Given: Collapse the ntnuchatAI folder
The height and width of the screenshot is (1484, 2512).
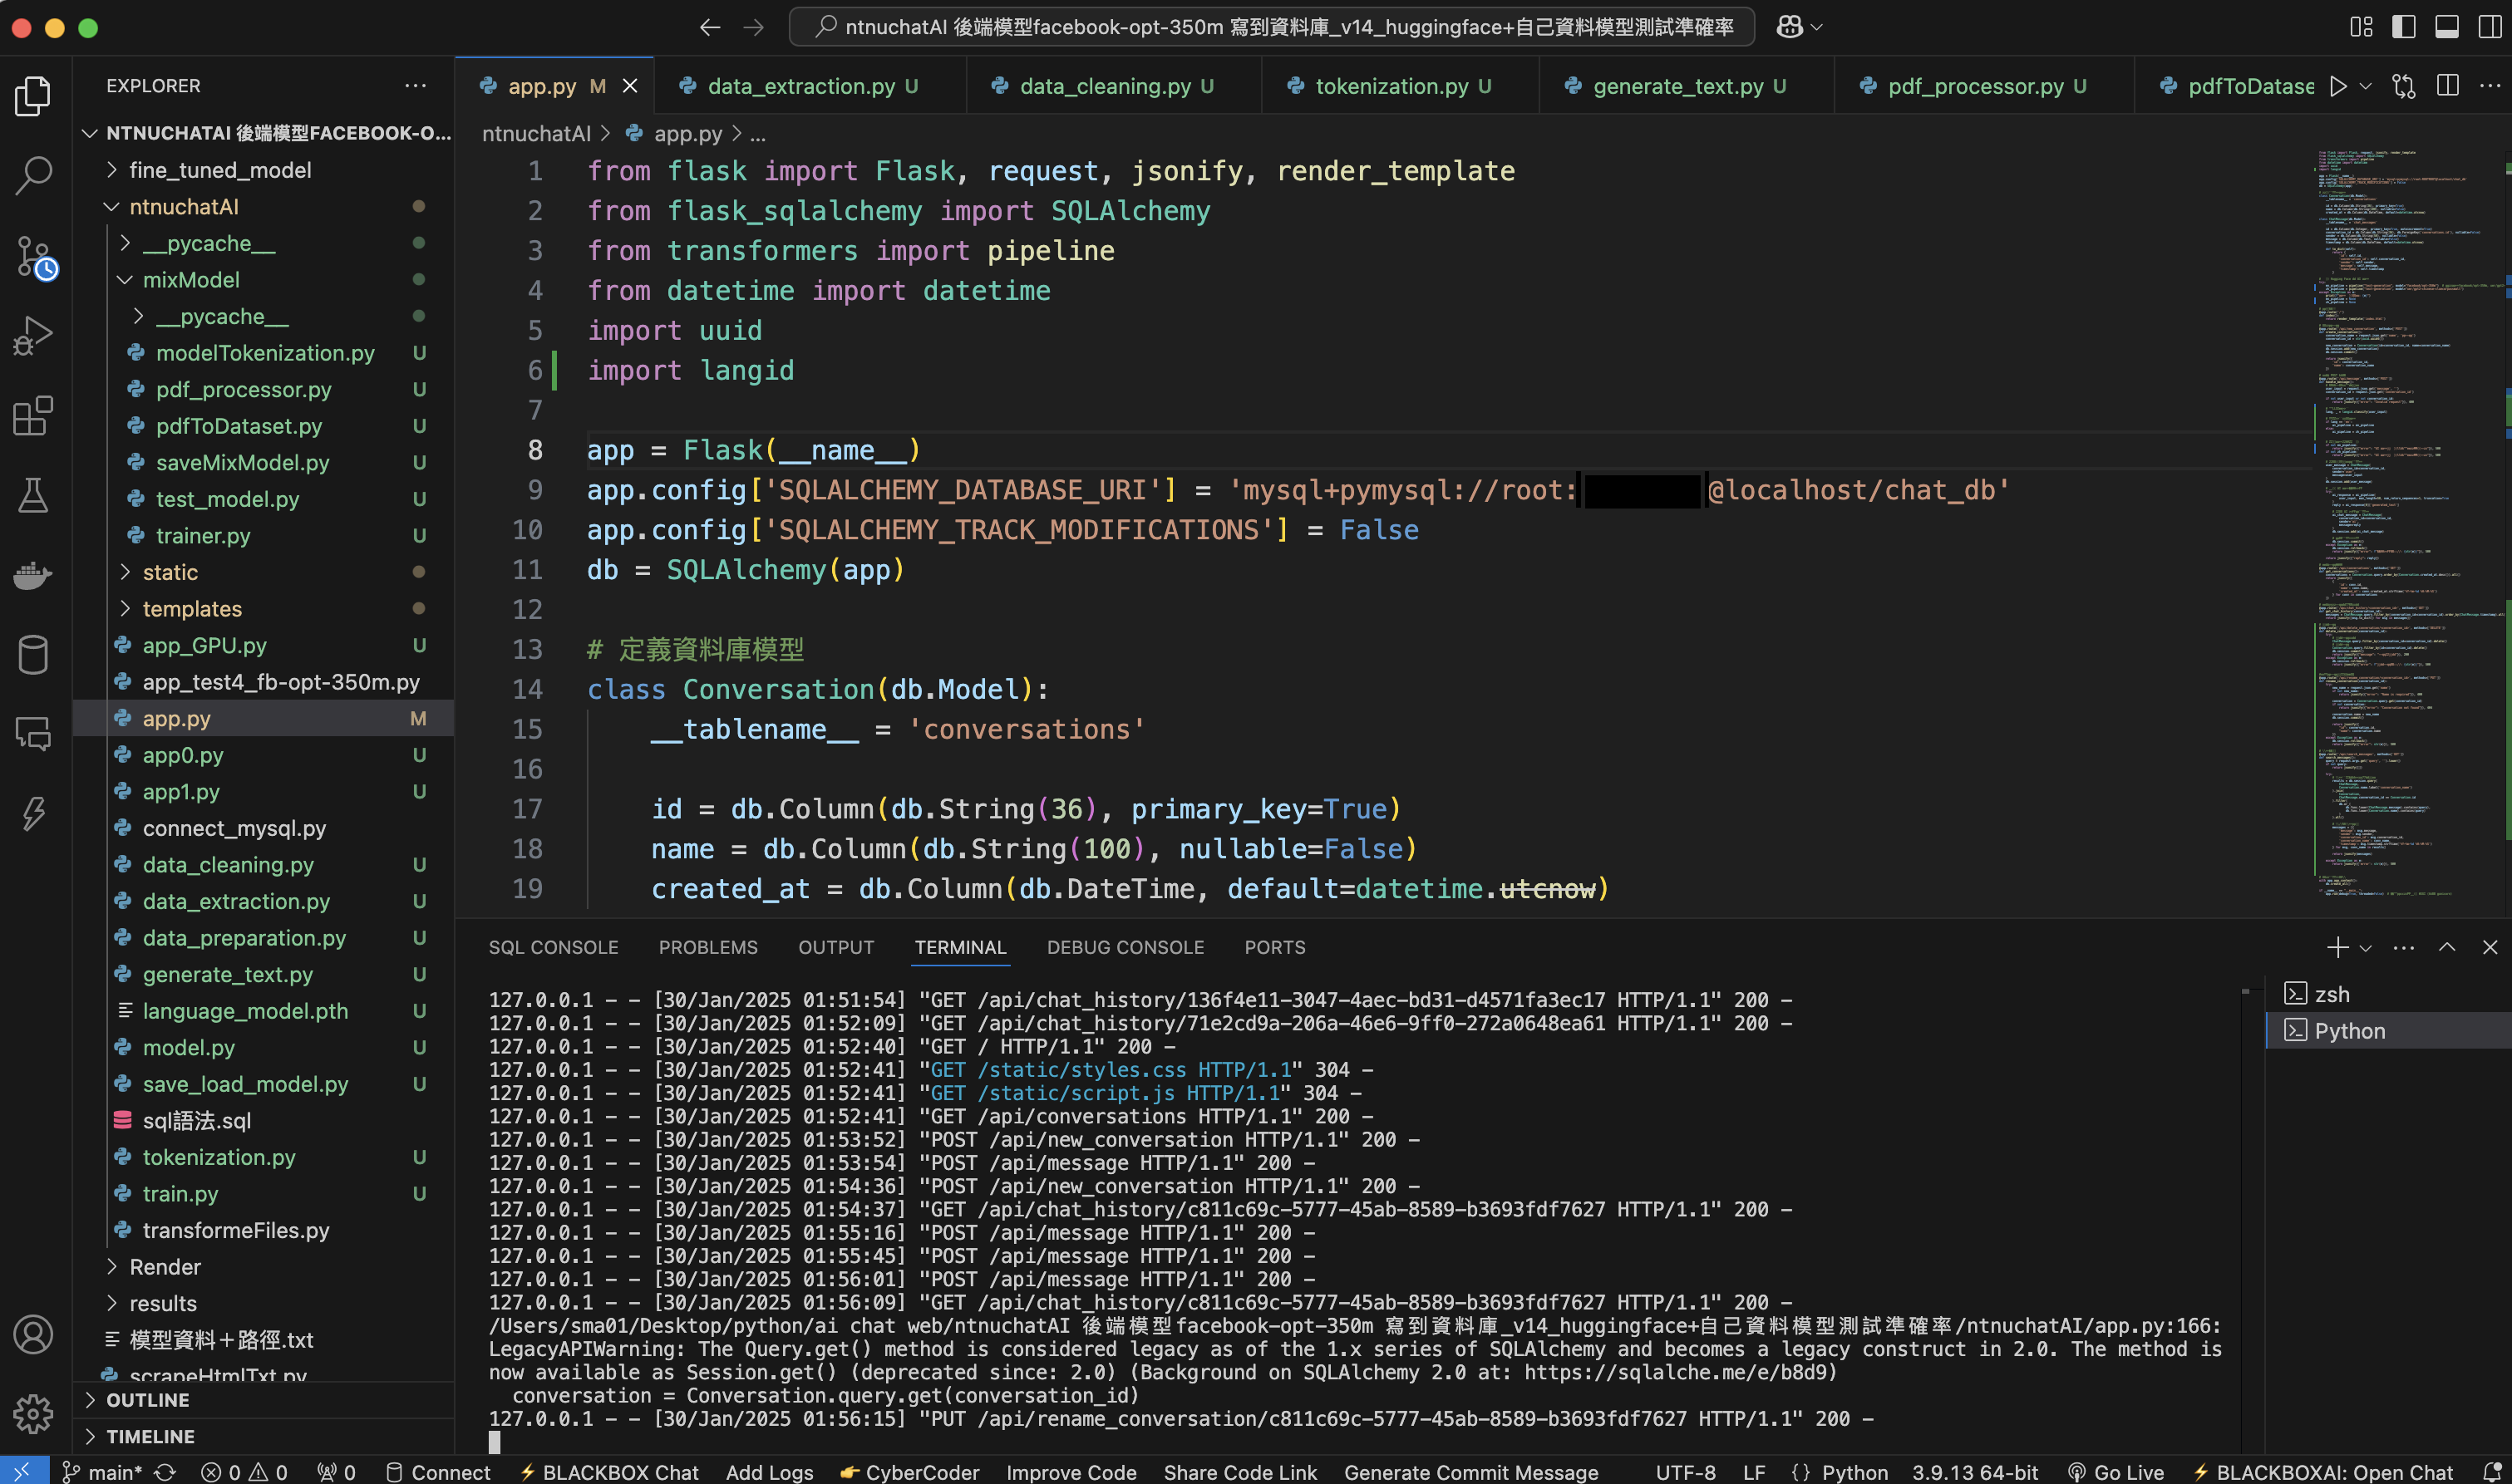Looking at the screenshot, I should [x=184, y=206].
